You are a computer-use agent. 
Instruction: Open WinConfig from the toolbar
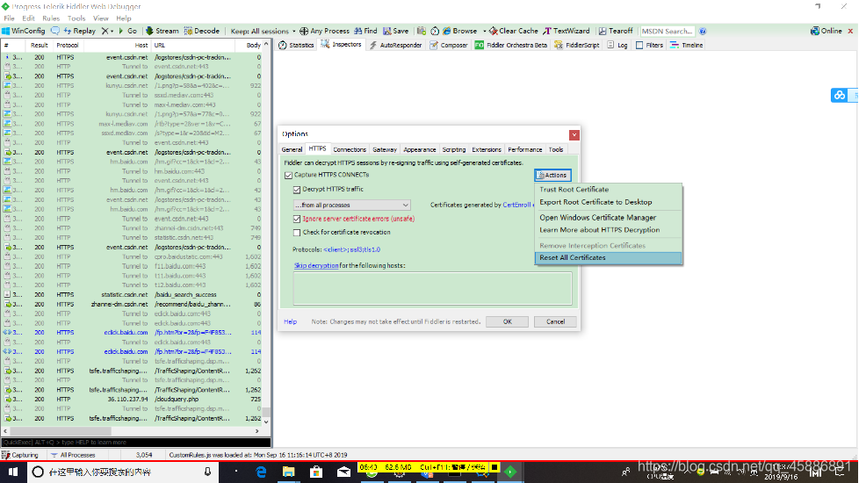click(23, 32)
